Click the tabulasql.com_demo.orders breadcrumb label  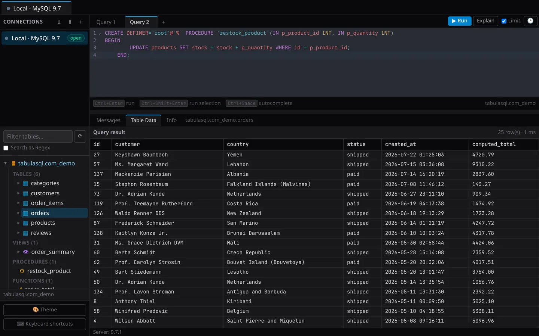219,120
